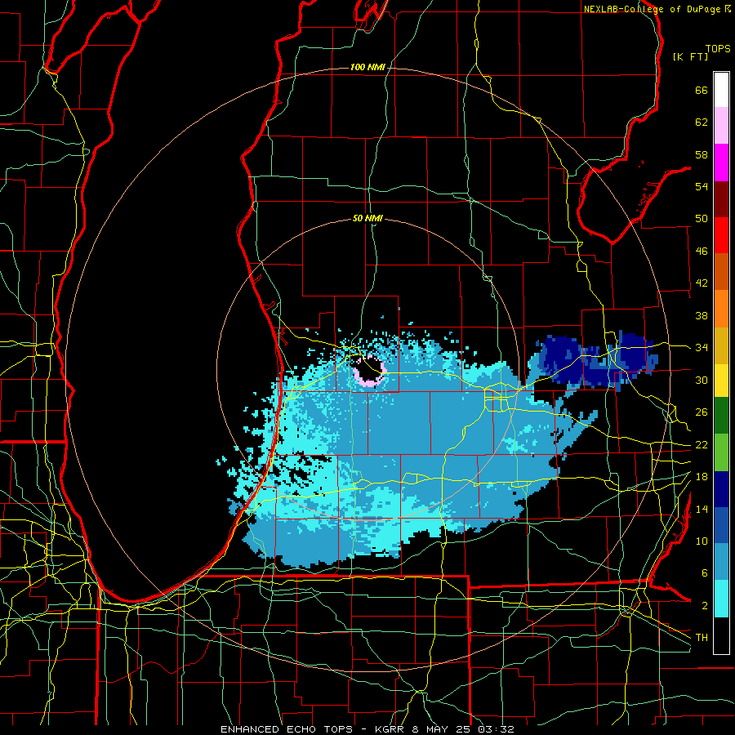Viewport: 735px width, 735px height.
Task: Click the '100 NMI' range ring label
Action: pyautogui.click(x=367, y=67)
